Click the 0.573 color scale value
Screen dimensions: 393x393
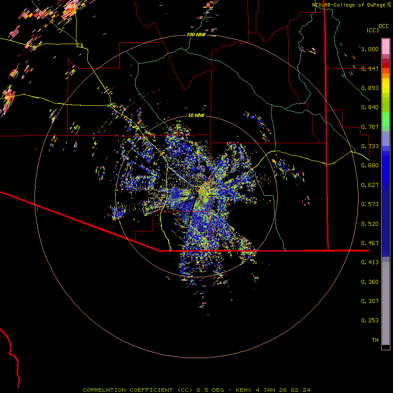(x=370, y=204)
